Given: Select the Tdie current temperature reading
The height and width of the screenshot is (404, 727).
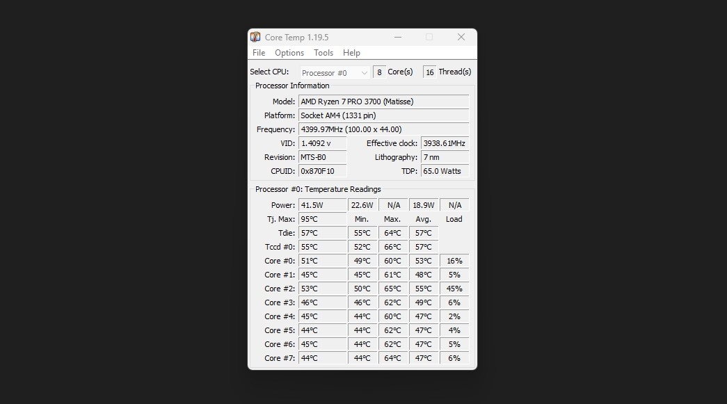Looking at the screenshot, I should point(322,233).
